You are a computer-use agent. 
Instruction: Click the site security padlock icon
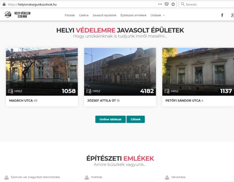coord(4,4)
